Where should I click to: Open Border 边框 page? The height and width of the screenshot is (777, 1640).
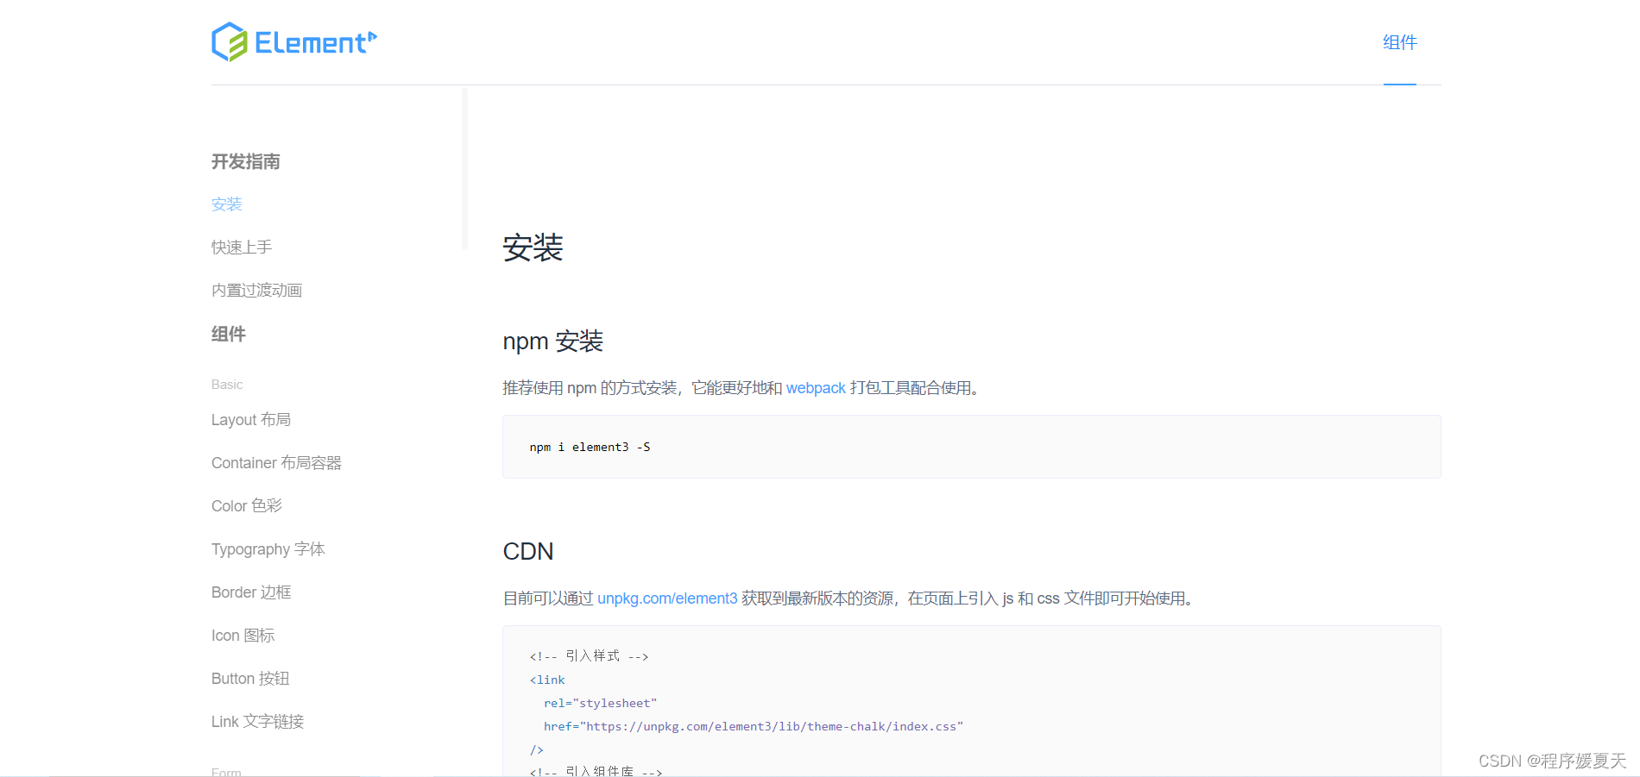[251, 592]
